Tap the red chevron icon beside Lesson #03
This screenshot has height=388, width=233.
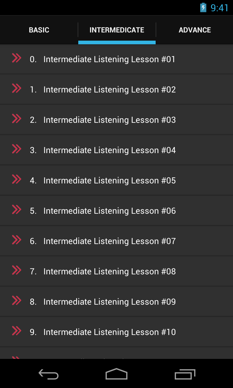point(16,118)
